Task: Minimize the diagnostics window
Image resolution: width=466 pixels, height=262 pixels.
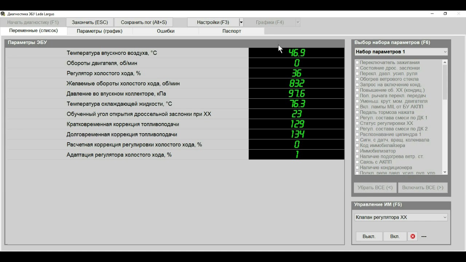Action: [x=432, y=14]
